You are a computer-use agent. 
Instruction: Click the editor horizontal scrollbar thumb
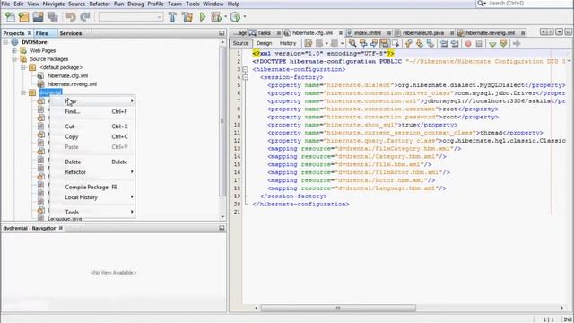[x=338, y=308]
